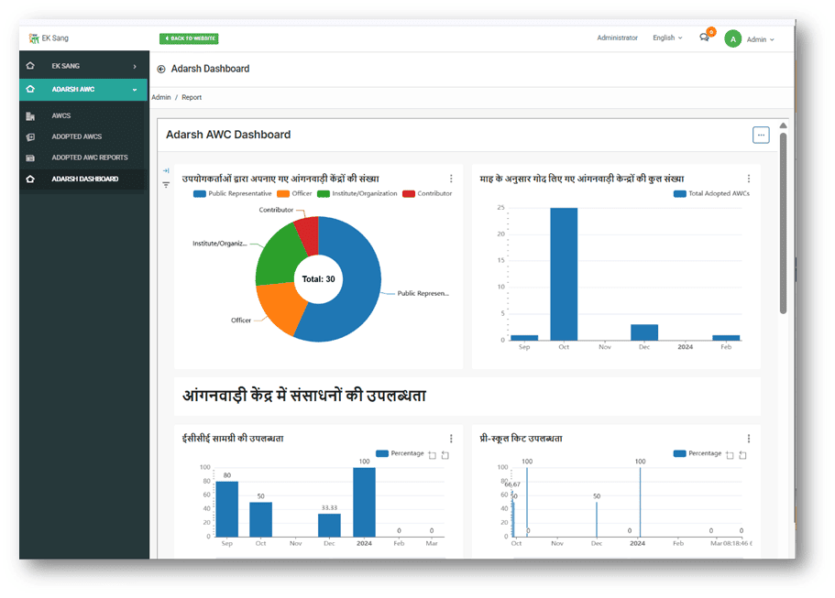
Task: Open the AWCS sidebar item
Action: pyautogui.click(x=60, y=116)
